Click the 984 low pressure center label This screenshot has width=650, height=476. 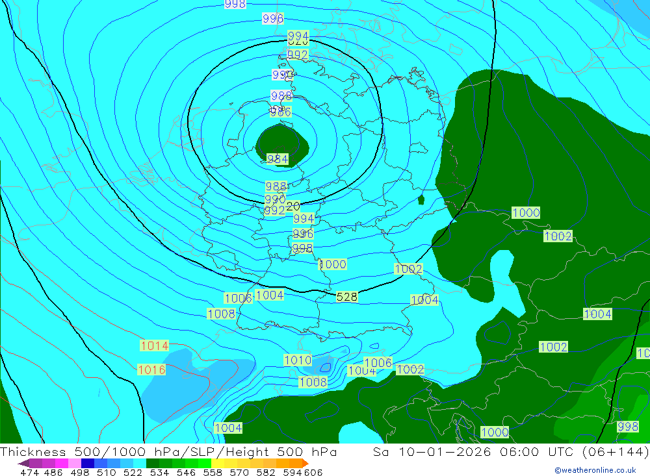point(278,159)
